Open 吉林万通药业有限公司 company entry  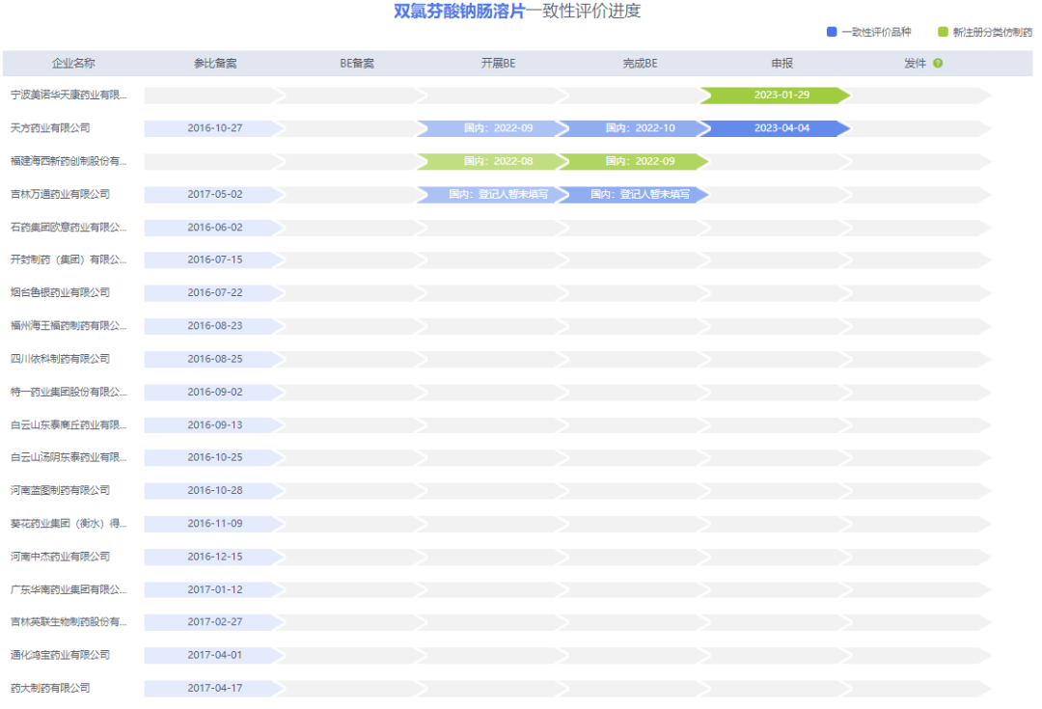point(60,194)
